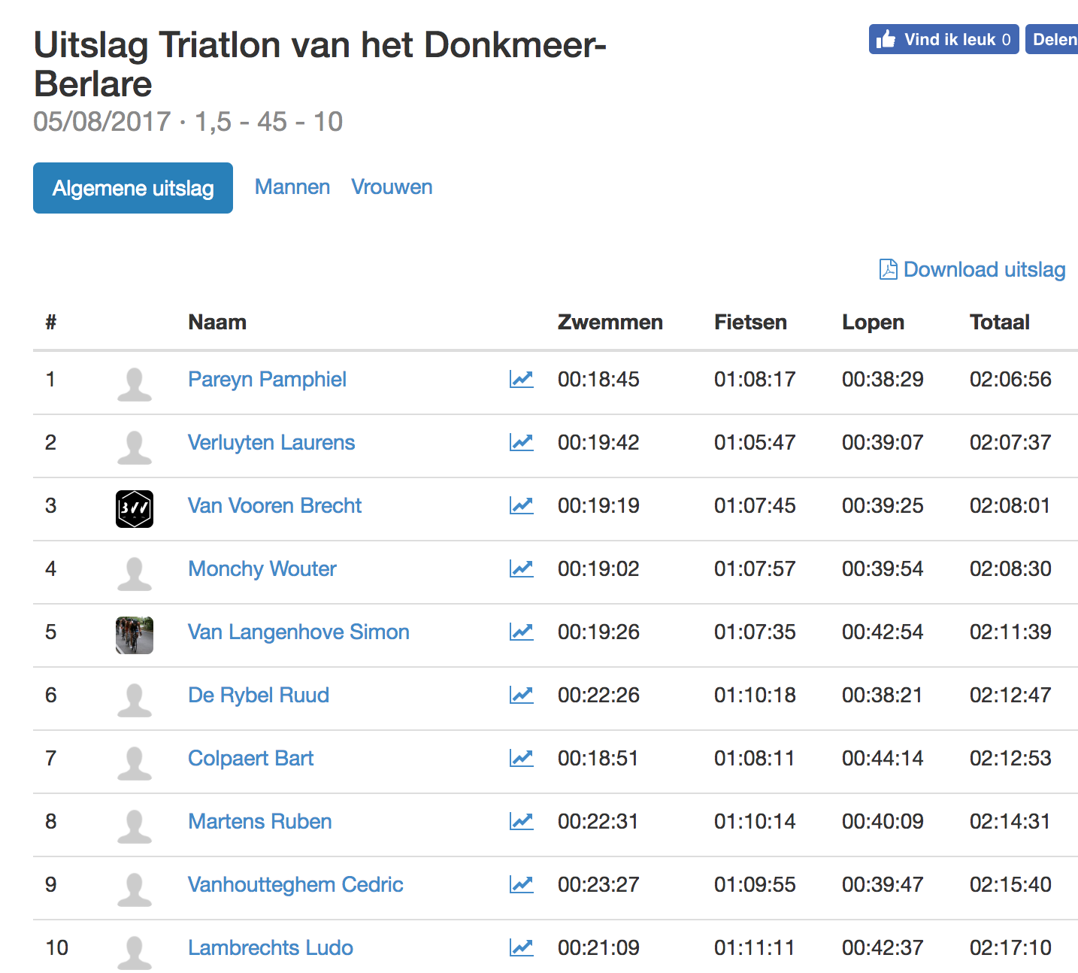Like the page with Vind ik leuk

coord(943,39)
